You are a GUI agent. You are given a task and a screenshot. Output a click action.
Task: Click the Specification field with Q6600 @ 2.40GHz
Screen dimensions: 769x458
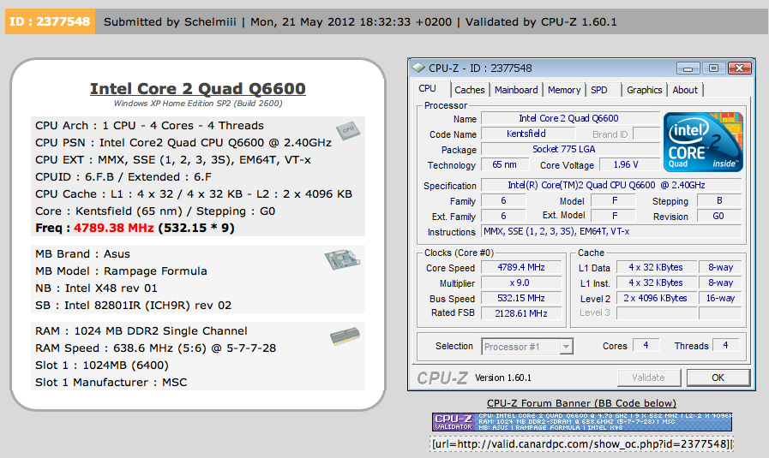(611, 185)
